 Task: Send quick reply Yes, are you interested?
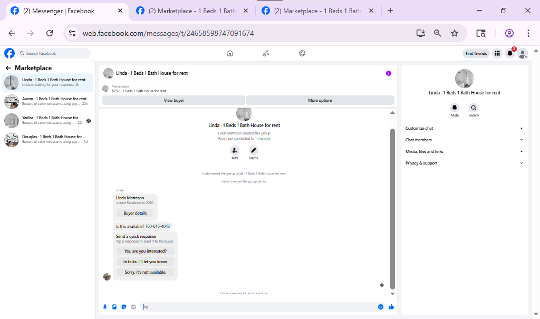tap(146, 251)
